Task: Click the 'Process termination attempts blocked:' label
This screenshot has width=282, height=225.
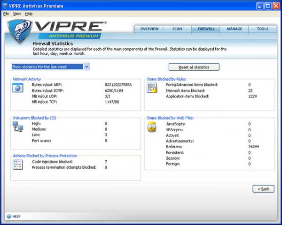Action: coord(64,167)
